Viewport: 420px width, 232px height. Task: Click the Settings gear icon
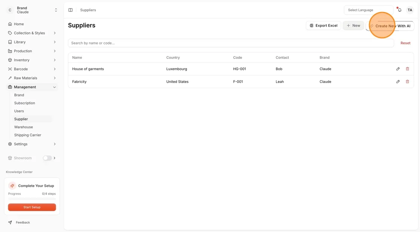[10, 144]
